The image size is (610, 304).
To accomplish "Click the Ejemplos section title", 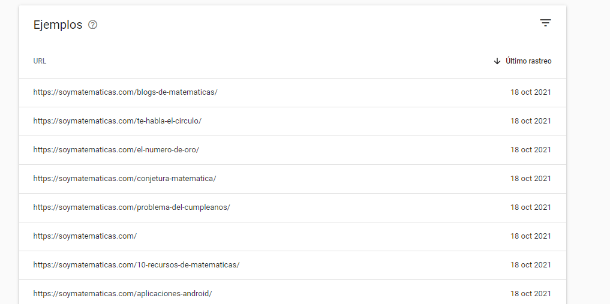I will [x=58, y=25].
